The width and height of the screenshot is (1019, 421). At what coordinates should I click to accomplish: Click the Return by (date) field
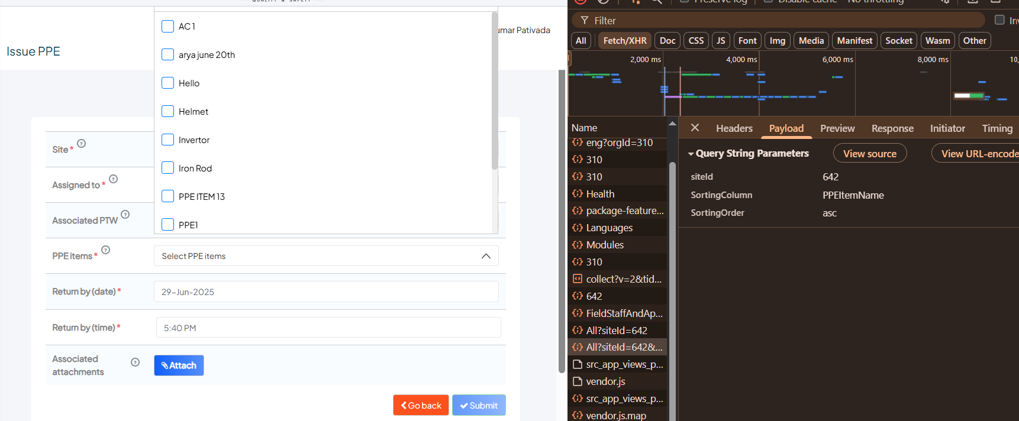325,292
